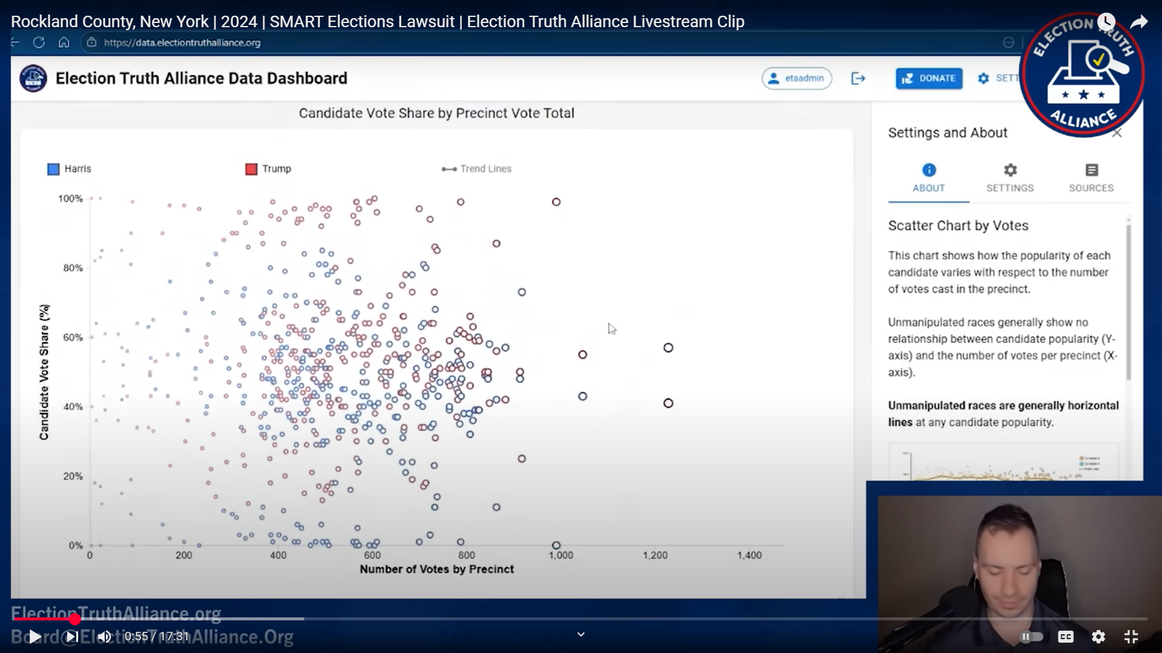Click the Watch Later clock icon
Image resolution: width=1162 pixels, height=653 pixels.
pyautogui.click(x=1106, y=22)
